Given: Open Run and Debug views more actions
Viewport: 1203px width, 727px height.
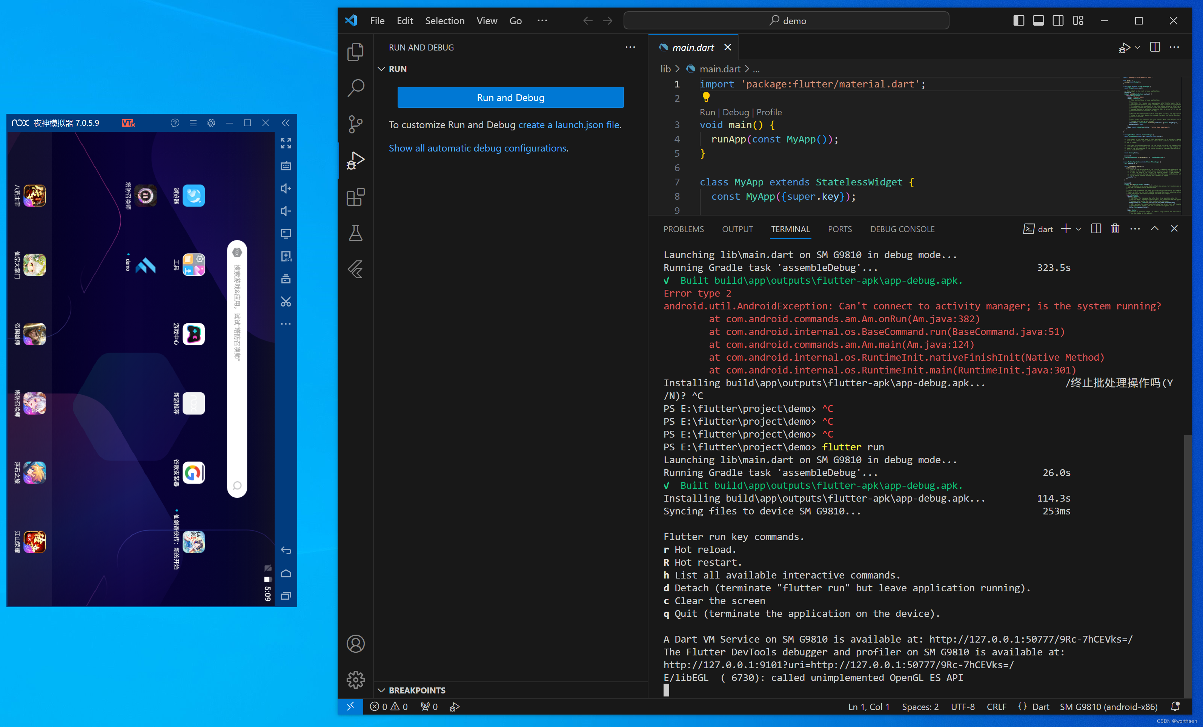Looking at the screenshot, I should tap(630, 47).
